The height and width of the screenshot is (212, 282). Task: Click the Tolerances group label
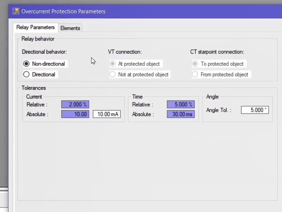coord(34,88)
